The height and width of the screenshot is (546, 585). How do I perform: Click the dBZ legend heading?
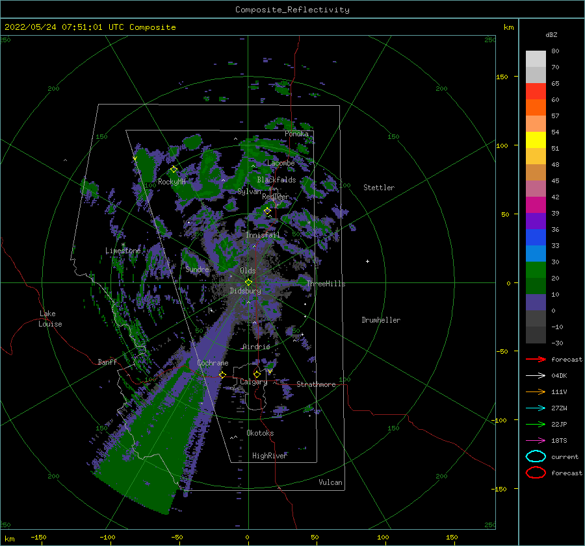[x=551, y=34]
